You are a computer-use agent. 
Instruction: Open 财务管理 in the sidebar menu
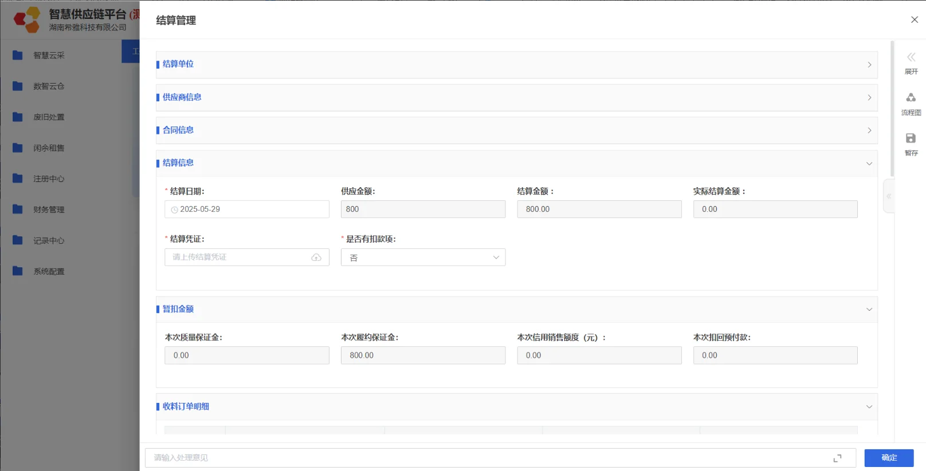pos(49,210)
